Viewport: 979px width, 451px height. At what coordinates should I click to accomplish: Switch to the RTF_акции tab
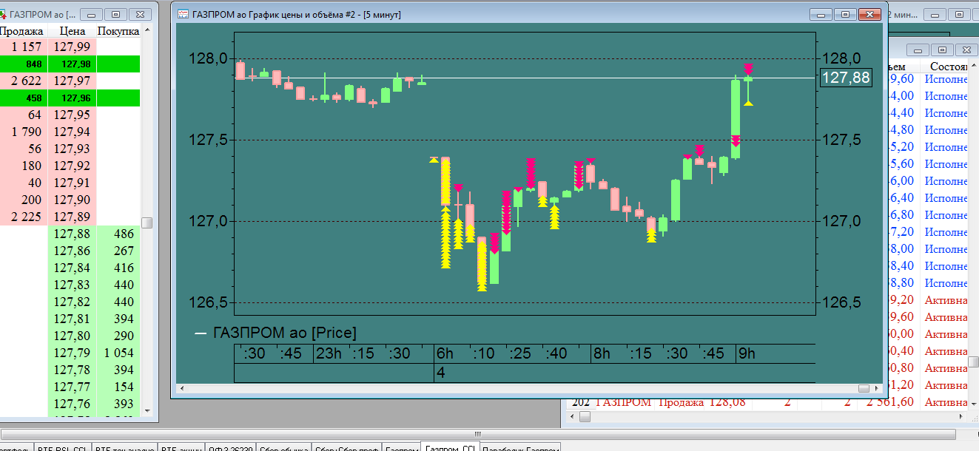pos(181,447)
